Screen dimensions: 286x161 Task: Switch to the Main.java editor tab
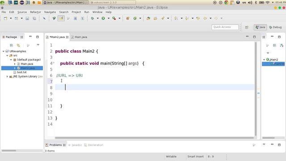tap(80, 37)
